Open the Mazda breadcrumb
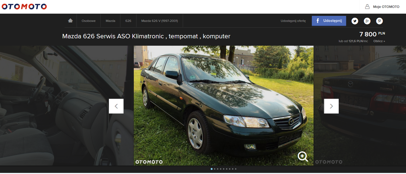 pos(110,21)
